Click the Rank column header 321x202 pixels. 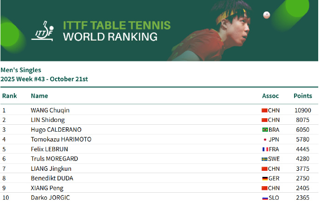pos(9,96)
